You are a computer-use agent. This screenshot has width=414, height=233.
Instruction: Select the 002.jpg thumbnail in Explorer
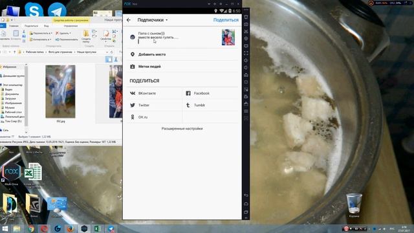60,91
